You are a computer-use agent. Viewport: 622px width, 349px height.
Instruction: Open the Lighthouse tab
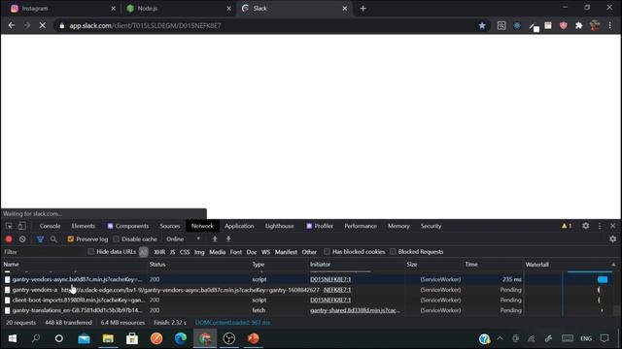click(280, 226)
